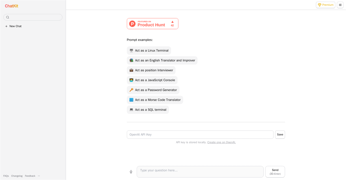Choose the Password Generator prompt
Image resolution: width=346 pixels, height=180 pixels.
[153, 90]
